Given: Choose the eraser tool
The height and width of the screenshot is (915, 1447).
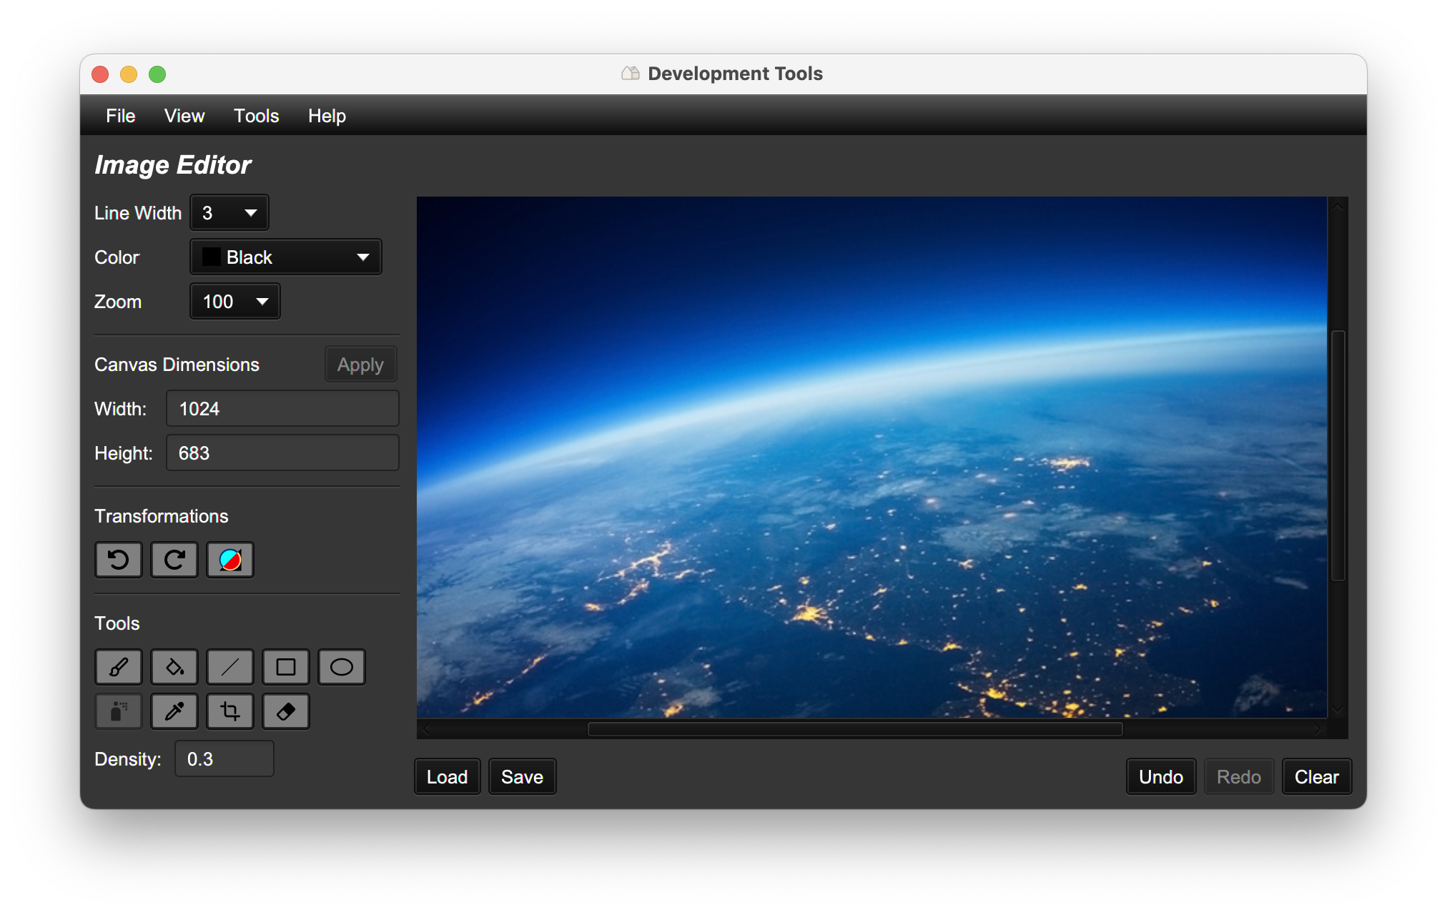Looking at the screenshot, I should tap(286, 711).
